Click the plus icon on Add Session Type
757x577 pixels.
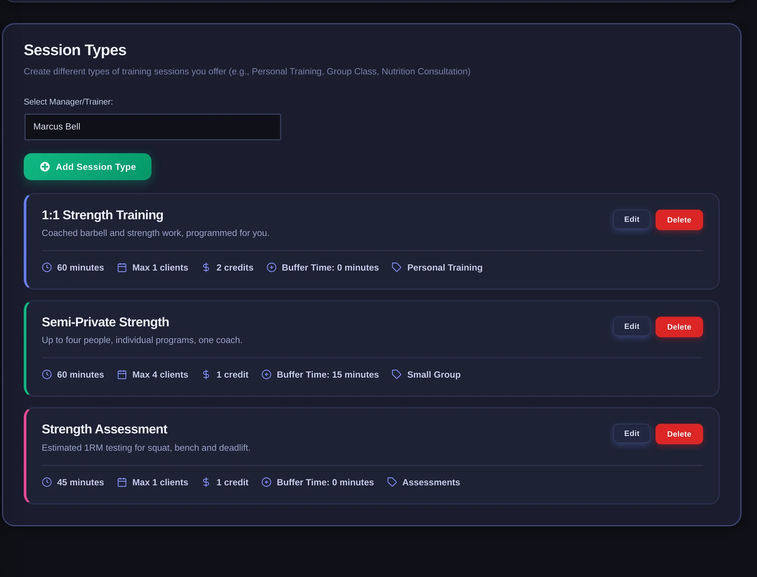[x=45, y=167]
